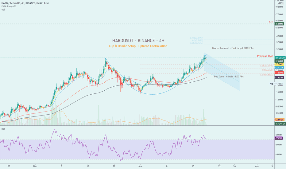The height and width of the screenshot is (169, 286).
Task: Click the RSI pane label
Action: (x=3, y=129)
